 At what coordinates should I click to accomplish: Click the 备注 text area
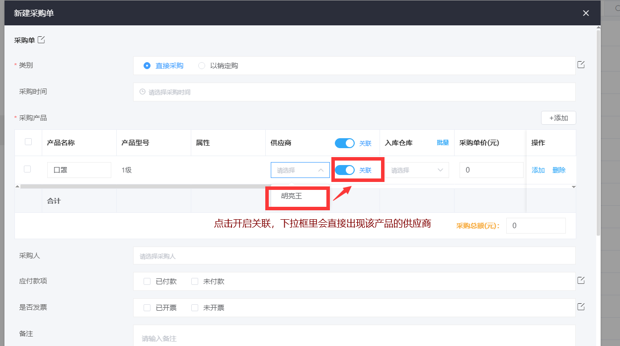point(354,336)
